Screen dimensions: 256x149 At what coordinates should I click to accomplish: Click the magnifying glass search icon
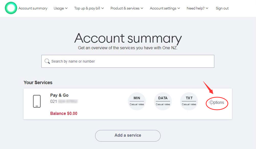47,61
